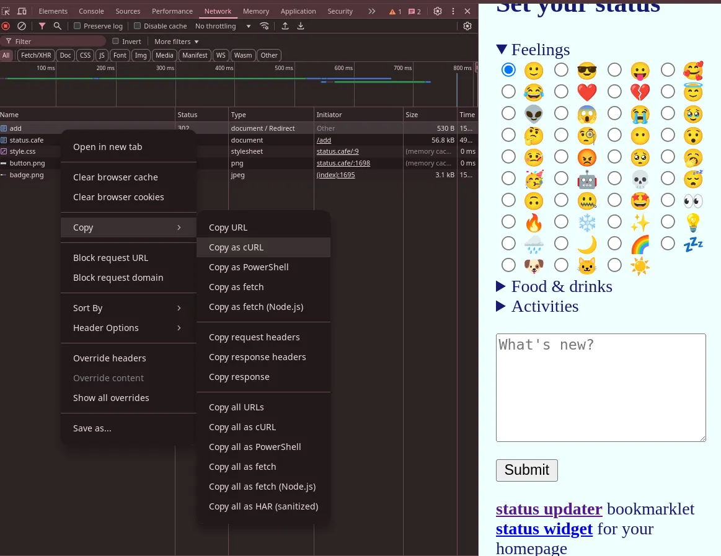Enable the Preserve log checkbox
The image size is (721, 556).
pyautogui.click(x=77, y=26)
